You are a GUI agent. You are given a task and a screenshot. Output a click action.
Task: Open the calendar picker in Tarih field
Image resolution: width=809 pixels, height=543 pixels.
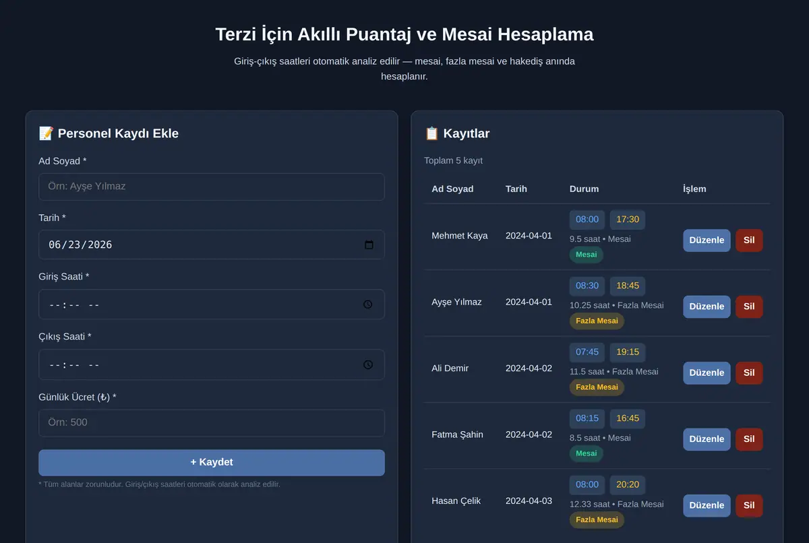tap(369, 245)
